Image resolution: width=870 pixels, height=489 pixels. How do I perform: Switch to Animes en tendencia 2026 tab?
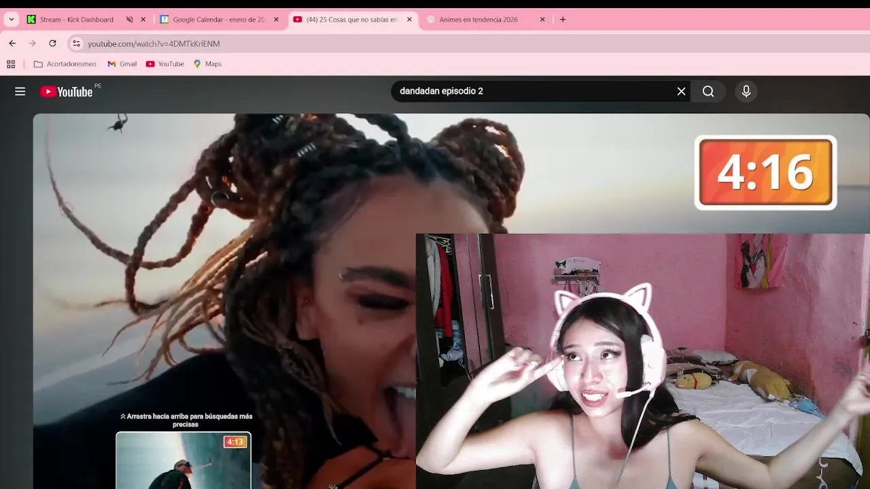[x=478, y=20]
